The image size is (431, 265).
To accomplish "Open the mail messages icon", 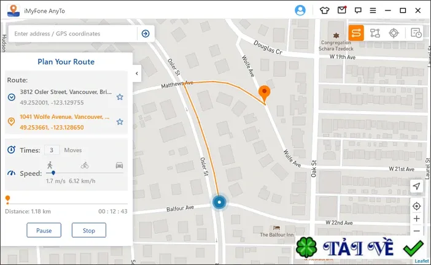I will pyautogui.click(x=341, y=10).
